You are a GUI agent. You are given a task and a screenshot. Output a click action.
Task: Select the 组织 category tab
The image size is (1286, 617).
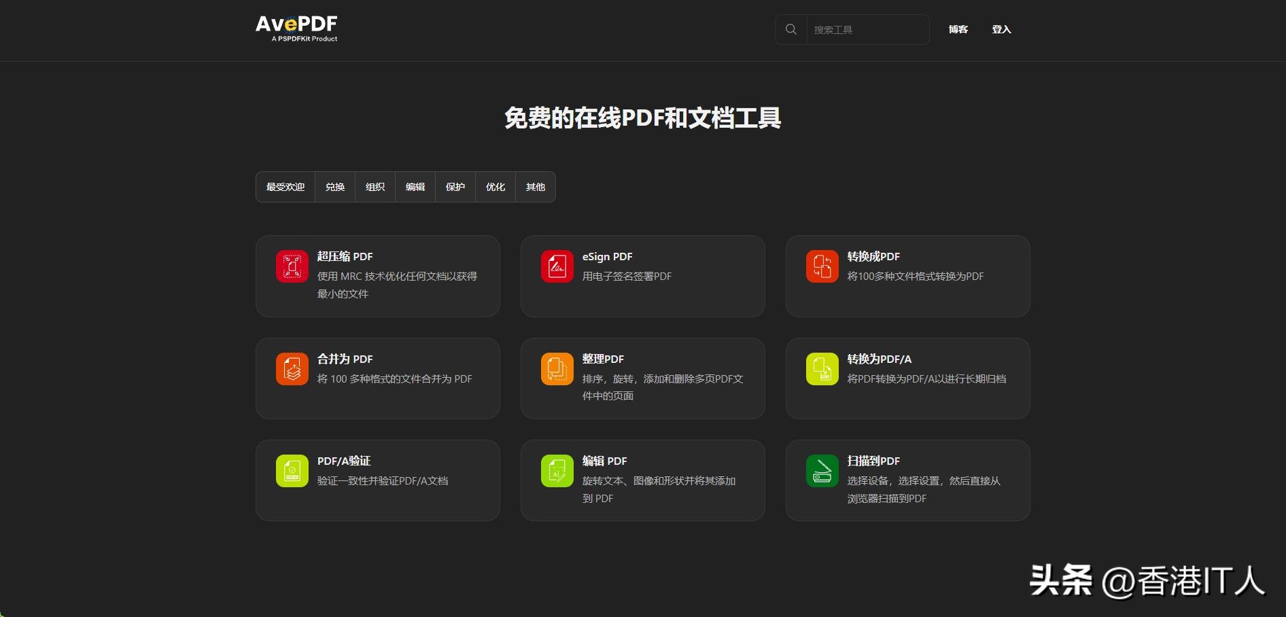[375, 186]
